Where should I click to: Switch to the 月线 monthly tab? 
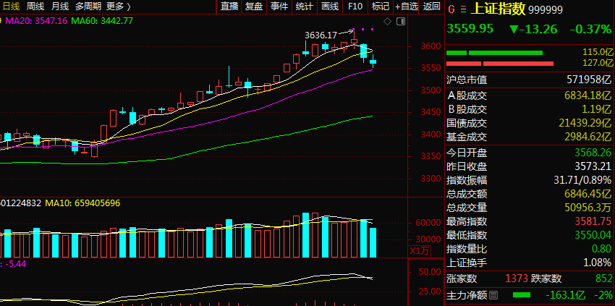[60, 7]
